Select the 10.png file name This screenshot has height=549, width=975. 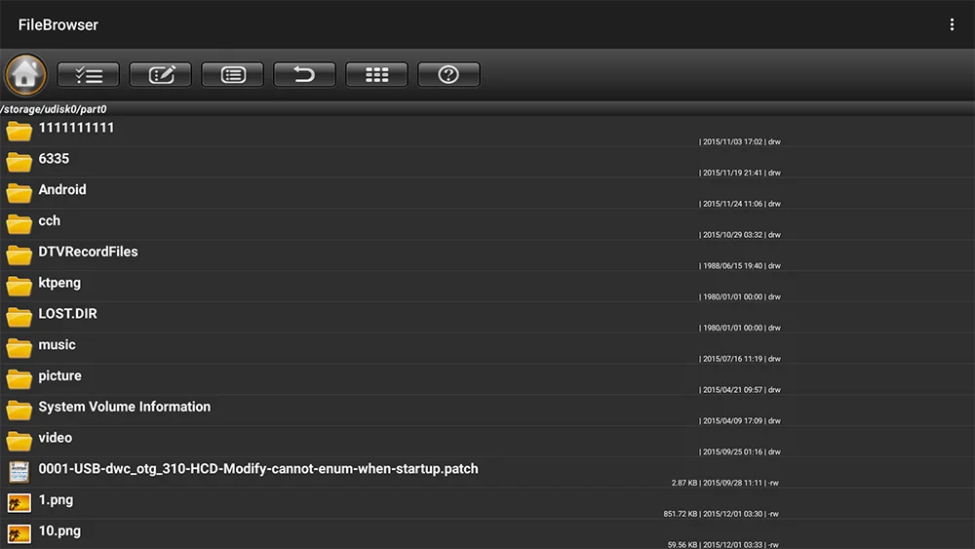click(59, 531)
